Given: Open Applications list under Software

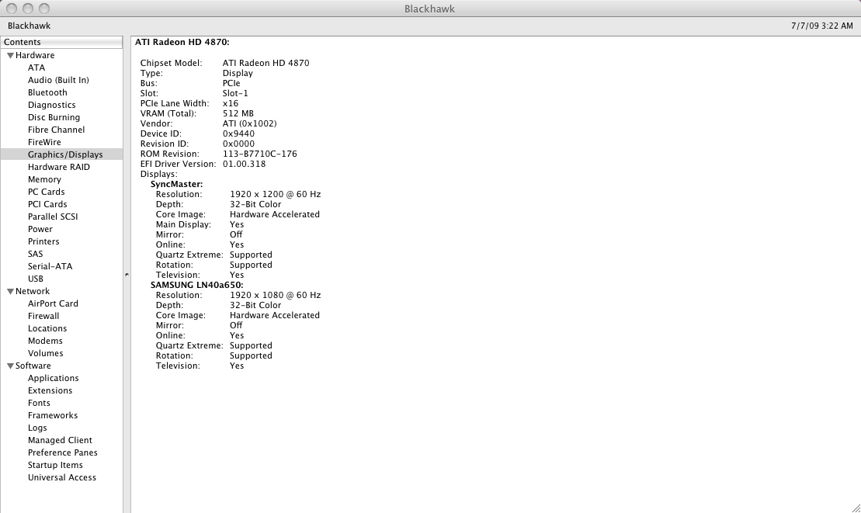Looking at the screenshot, I should 54,378.
